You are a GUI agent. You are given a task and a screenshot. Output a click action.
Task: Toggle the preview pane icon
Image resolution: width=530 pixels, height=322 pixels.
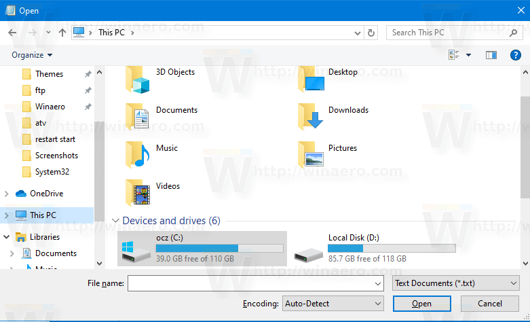click(491, 55)
